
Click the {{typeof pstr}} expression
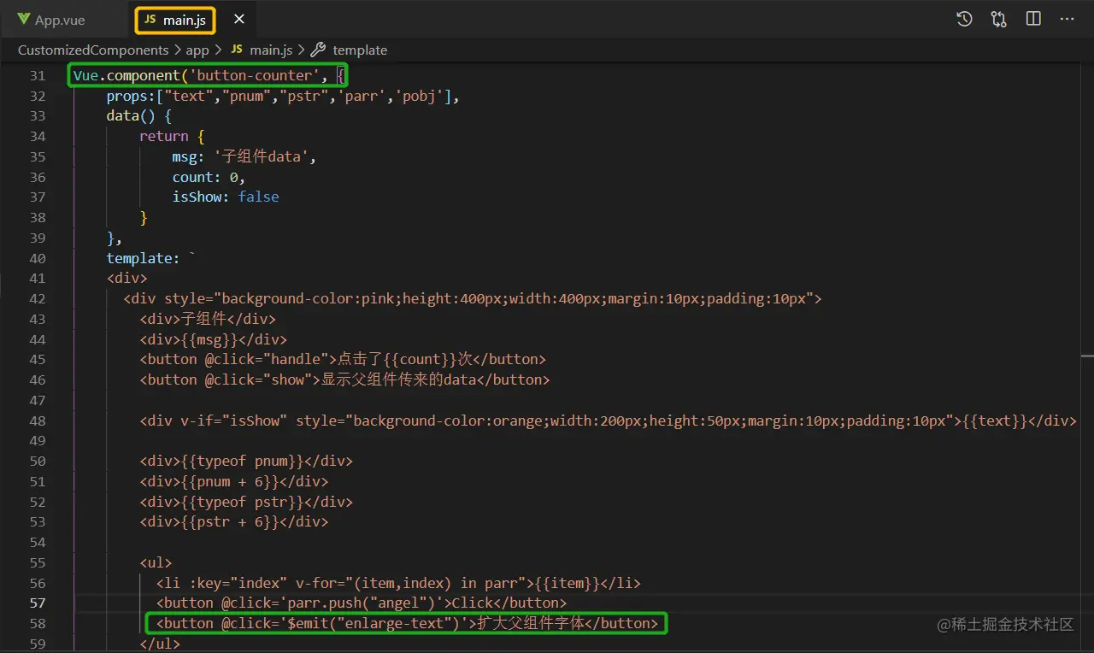coord(243,502)
